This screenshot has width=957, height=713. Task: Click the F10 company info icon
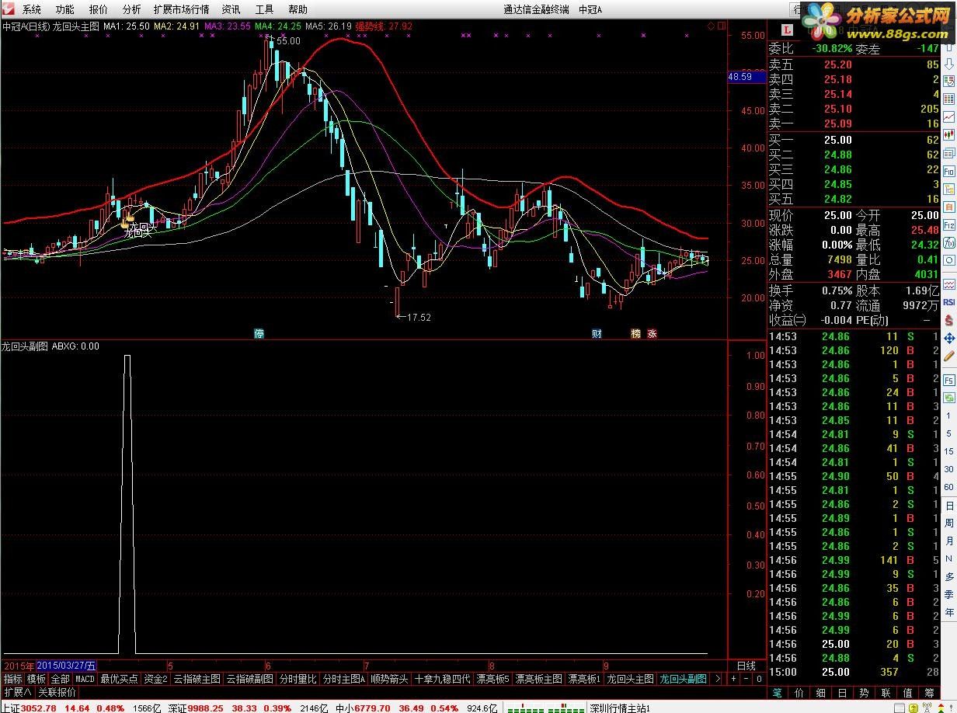[948, 172]
